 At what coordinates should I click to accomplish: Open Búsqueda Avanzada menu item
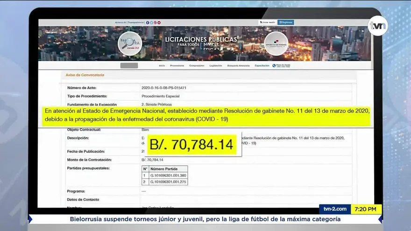point(238,65)
